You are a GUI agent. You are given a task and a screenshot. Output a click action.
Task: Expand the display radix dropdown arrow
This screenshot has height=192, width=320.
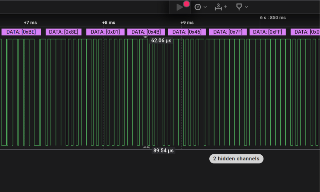coord(205,7)
